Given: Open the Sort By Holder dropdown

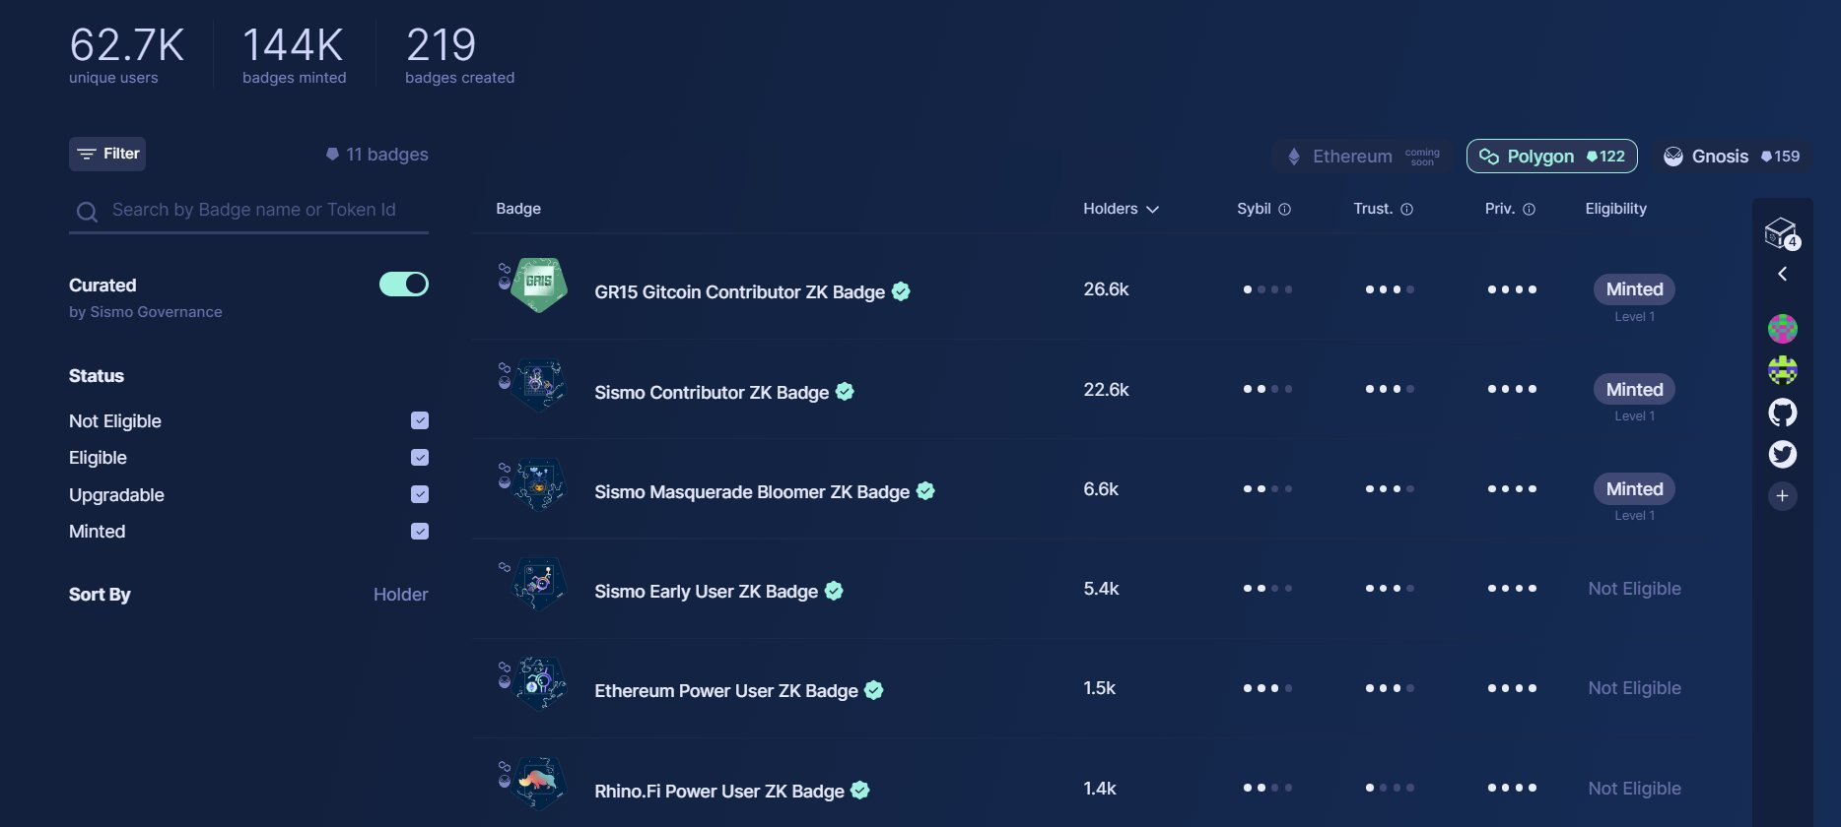Looking at the screenshot, I should pyautogui.click(x=400, y=595).
